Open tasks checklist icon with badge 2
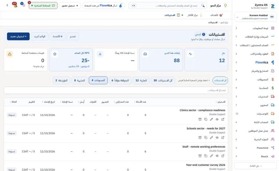Image resolution: width=279 pixels, height=171 pixels. (23, 5)
